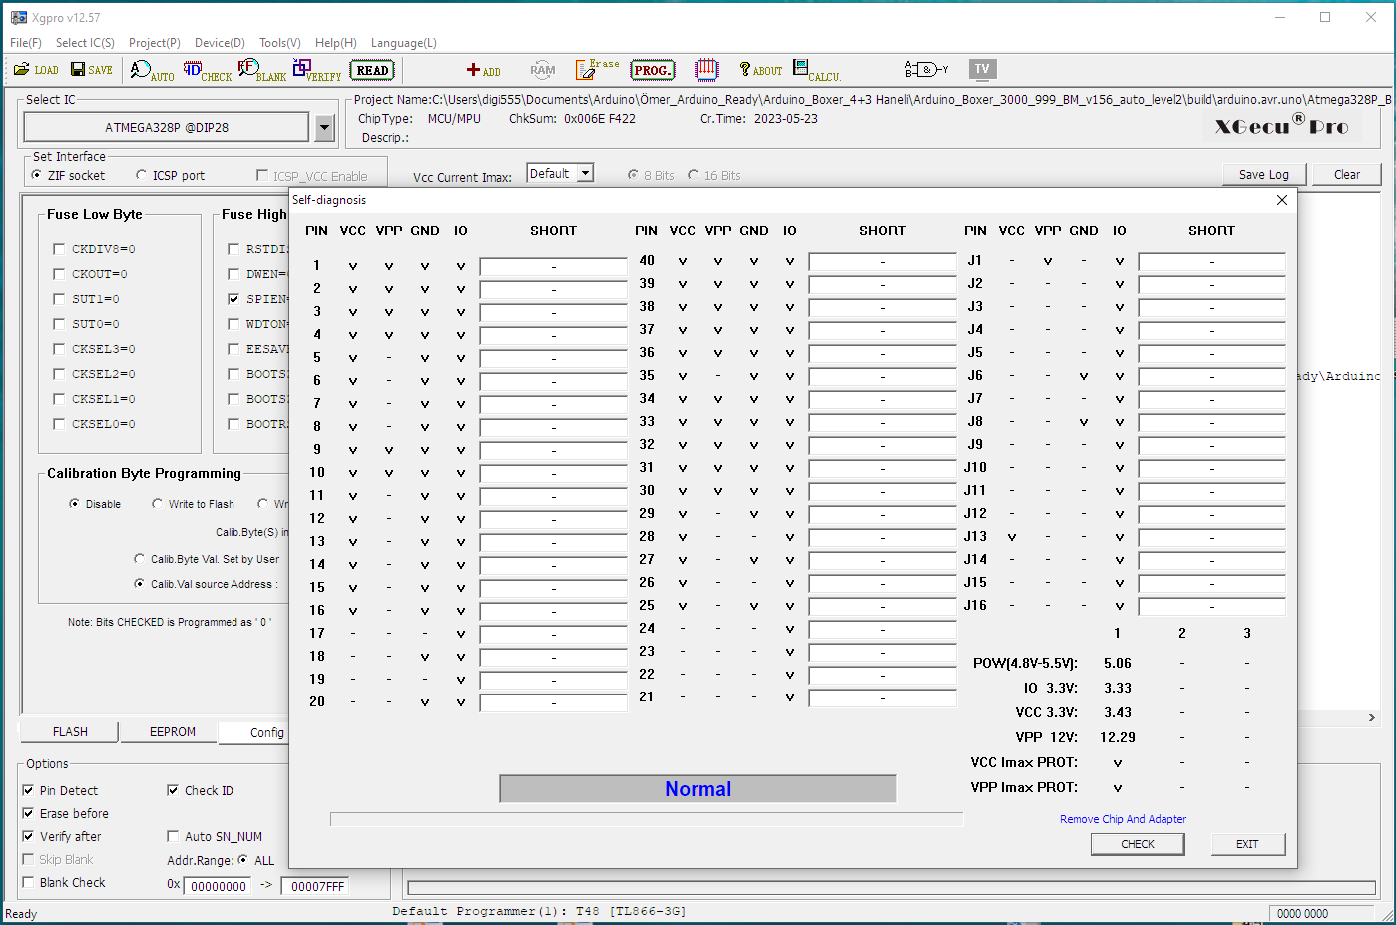This screenshot has width=1396, height=925.
Task: Enable the Blank Check option
Action: [x=28, y=883]
